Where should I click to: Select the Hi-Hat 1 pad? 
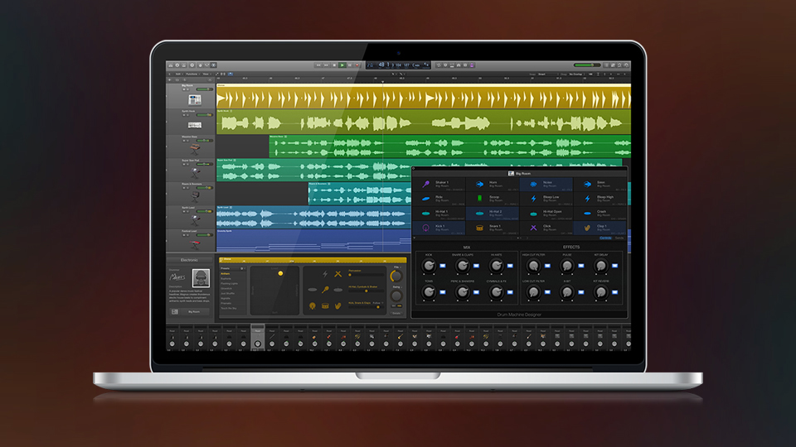(439, 214)
